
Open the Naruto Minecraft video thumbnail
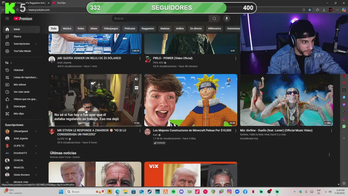point(191,100)
